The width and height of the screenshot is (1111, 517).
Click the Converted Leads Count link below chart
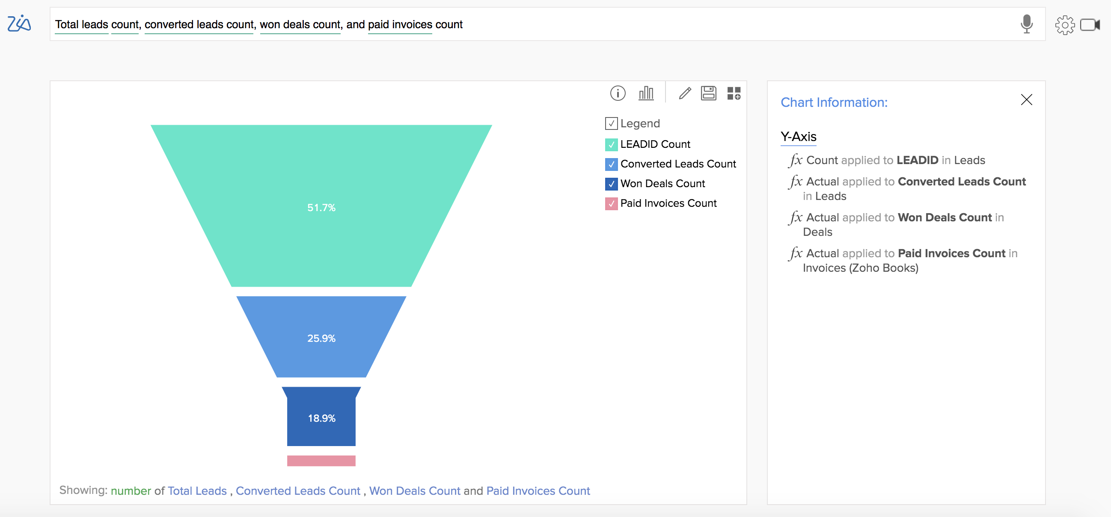297,491
